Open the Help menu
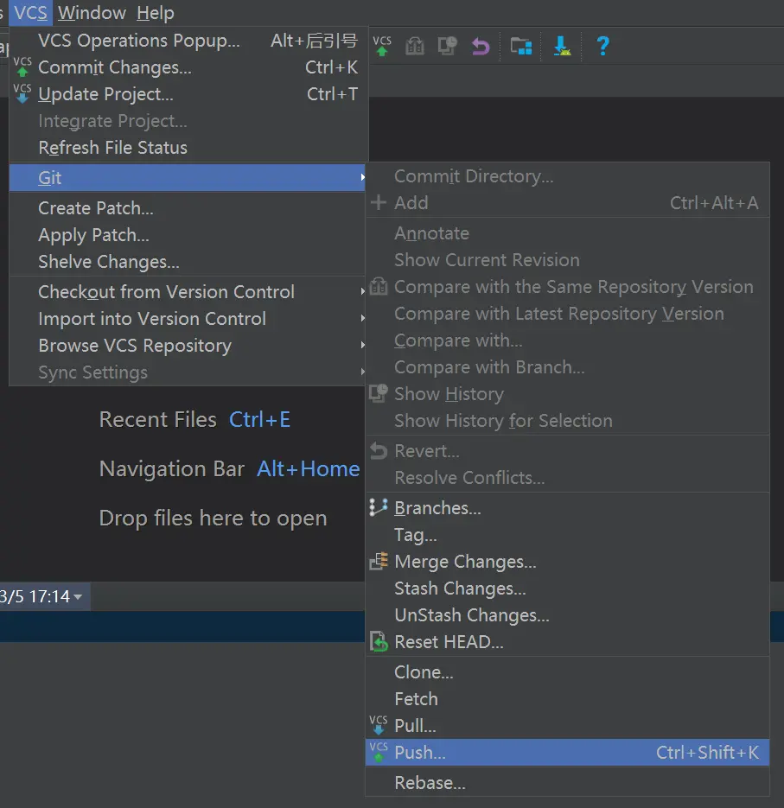This screenshot has width=784, height=808. [x=155, y=12]
